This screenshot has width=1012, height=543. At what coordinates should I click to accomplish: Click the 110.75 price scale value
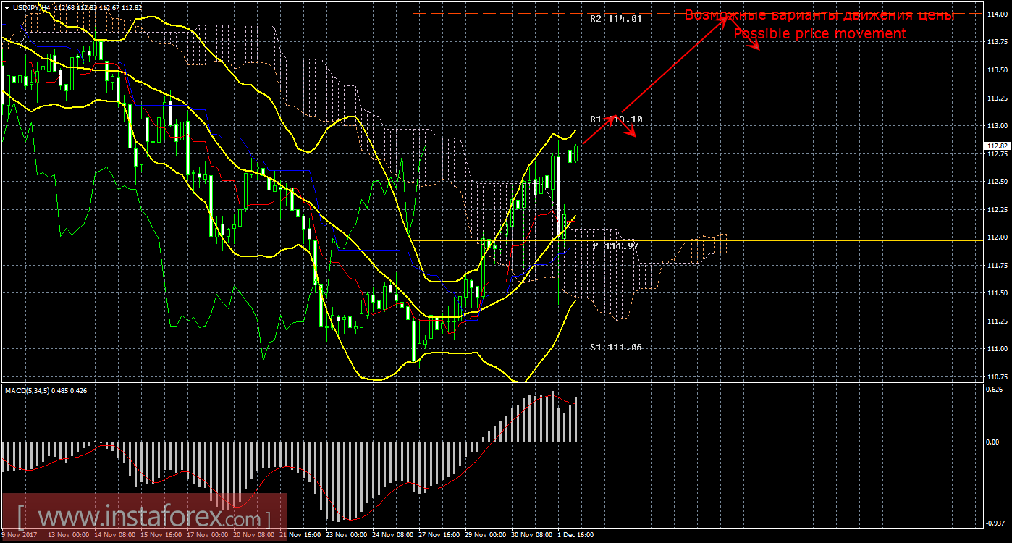997,377
